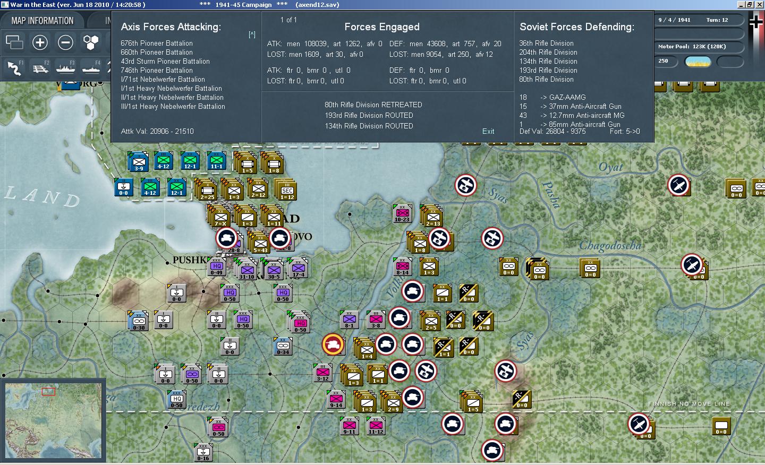
Task: Select the German unit labeled 8-1
Action: point(349,320)
